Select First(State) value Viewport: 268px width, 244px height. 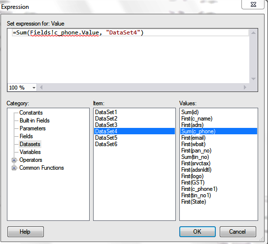coord(219,202)
